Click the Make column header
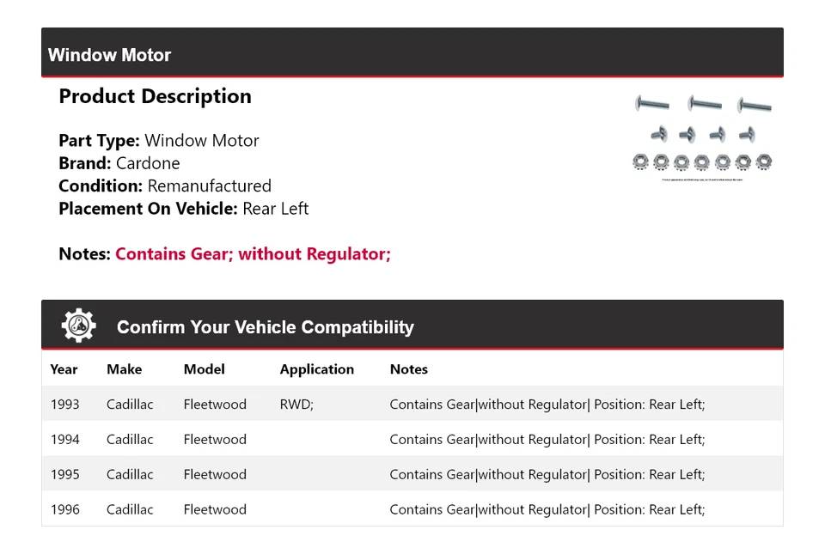825x554 pixels. coord(124,369)
